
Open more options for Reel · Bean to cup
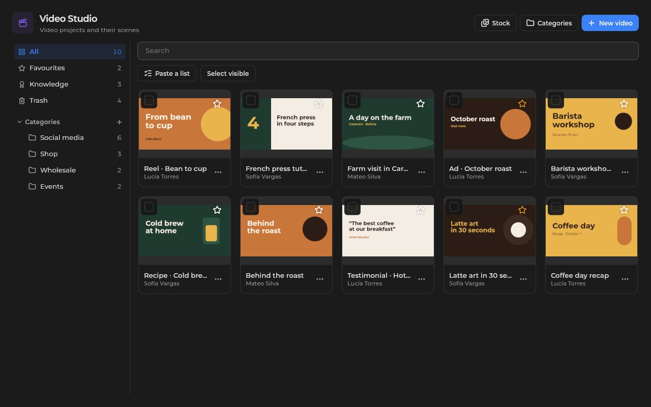(218, 172)
